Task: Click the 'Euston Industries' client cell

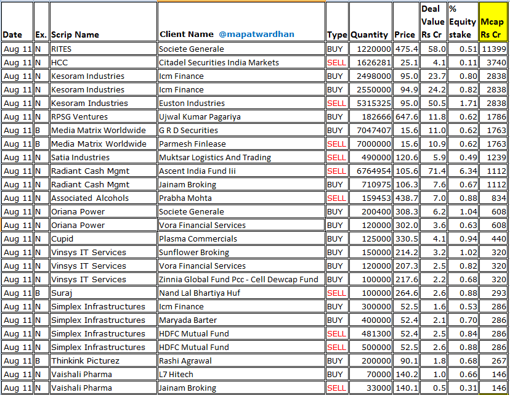Action: click(x=241, y=103)
